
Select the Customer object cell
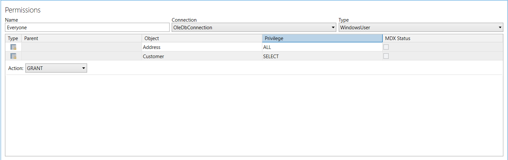(202, 56)
